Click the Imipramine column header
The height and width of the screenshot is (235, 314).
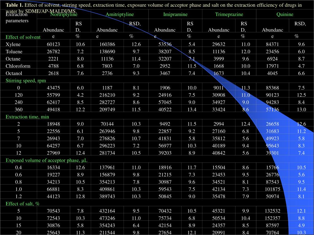(175, 14)
